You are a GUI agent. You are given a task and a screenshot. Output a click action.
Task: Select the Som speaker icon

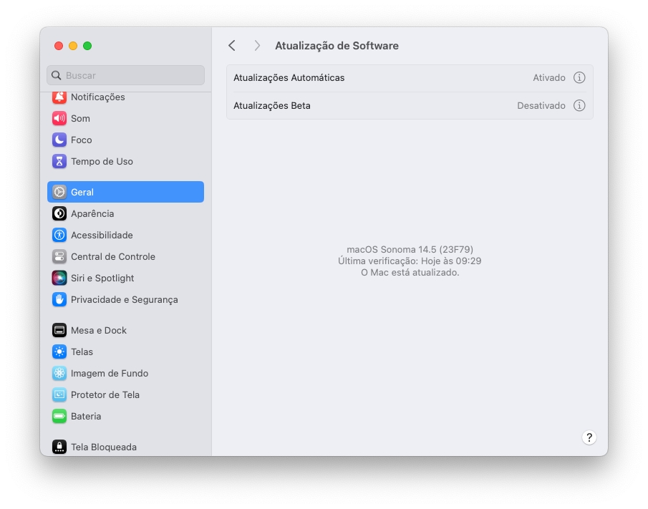pos(59,119)
